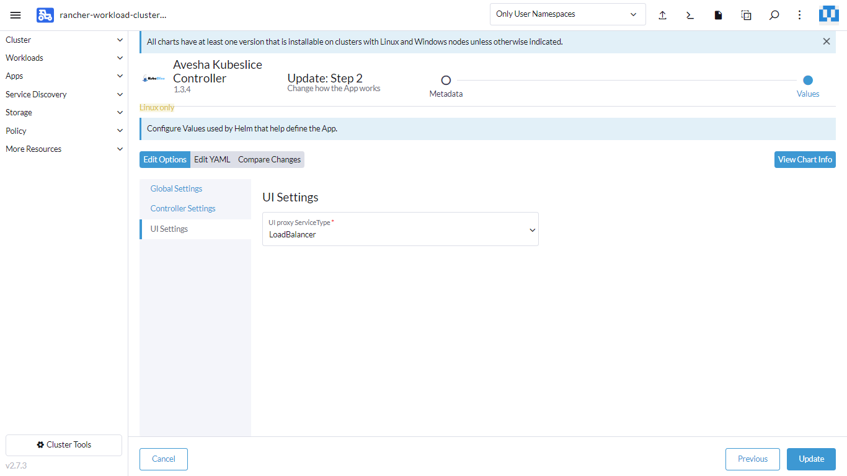
Task: Click the Kubeslice chart logo
Action: (x=154, y=79)
